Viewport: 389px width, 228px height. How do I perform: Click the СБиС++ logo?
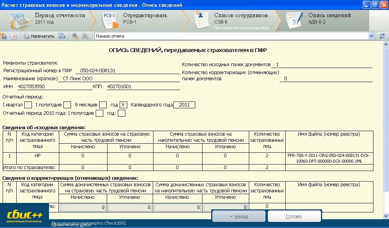(x=24, y=215)
